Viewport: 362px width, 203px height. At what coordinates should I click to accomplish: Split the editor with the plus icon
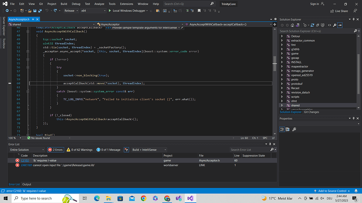(275, 24)
